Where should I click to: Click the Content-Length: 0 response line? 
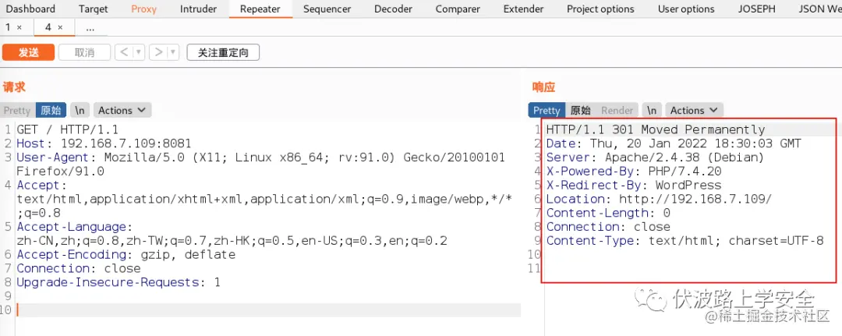608,213
